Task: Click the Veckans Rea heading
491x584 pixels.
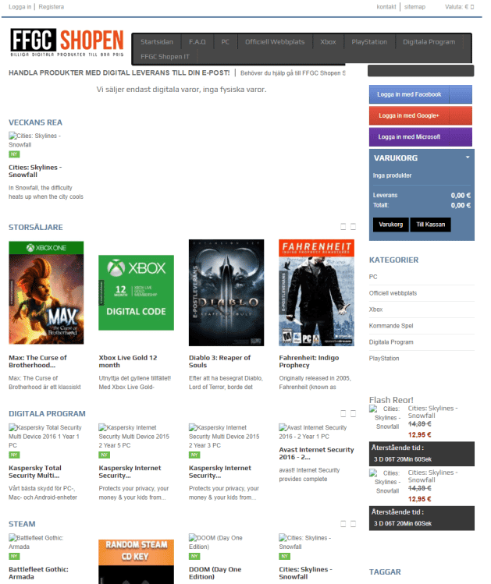Action: pos(35,122)
